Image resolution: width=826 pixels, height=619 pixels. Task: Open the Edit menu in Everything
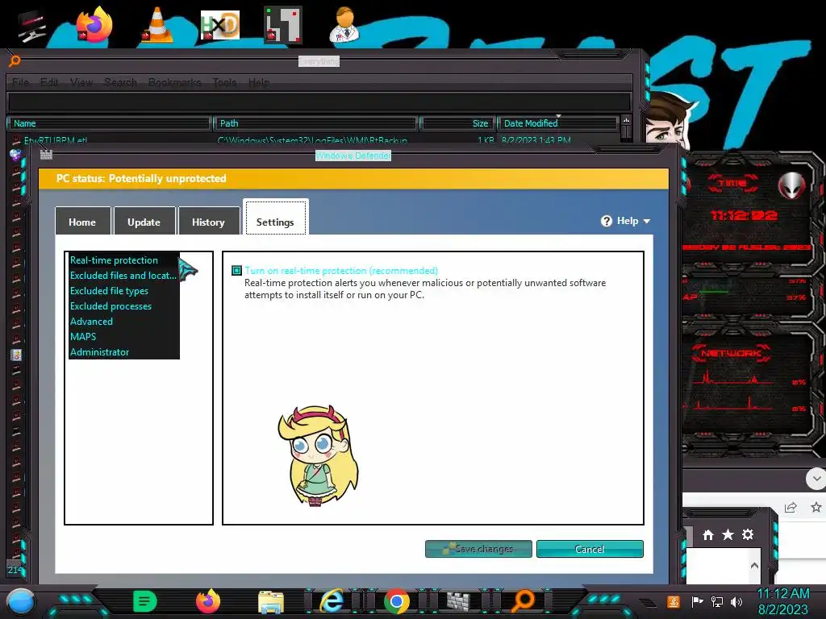click(49, 82)
